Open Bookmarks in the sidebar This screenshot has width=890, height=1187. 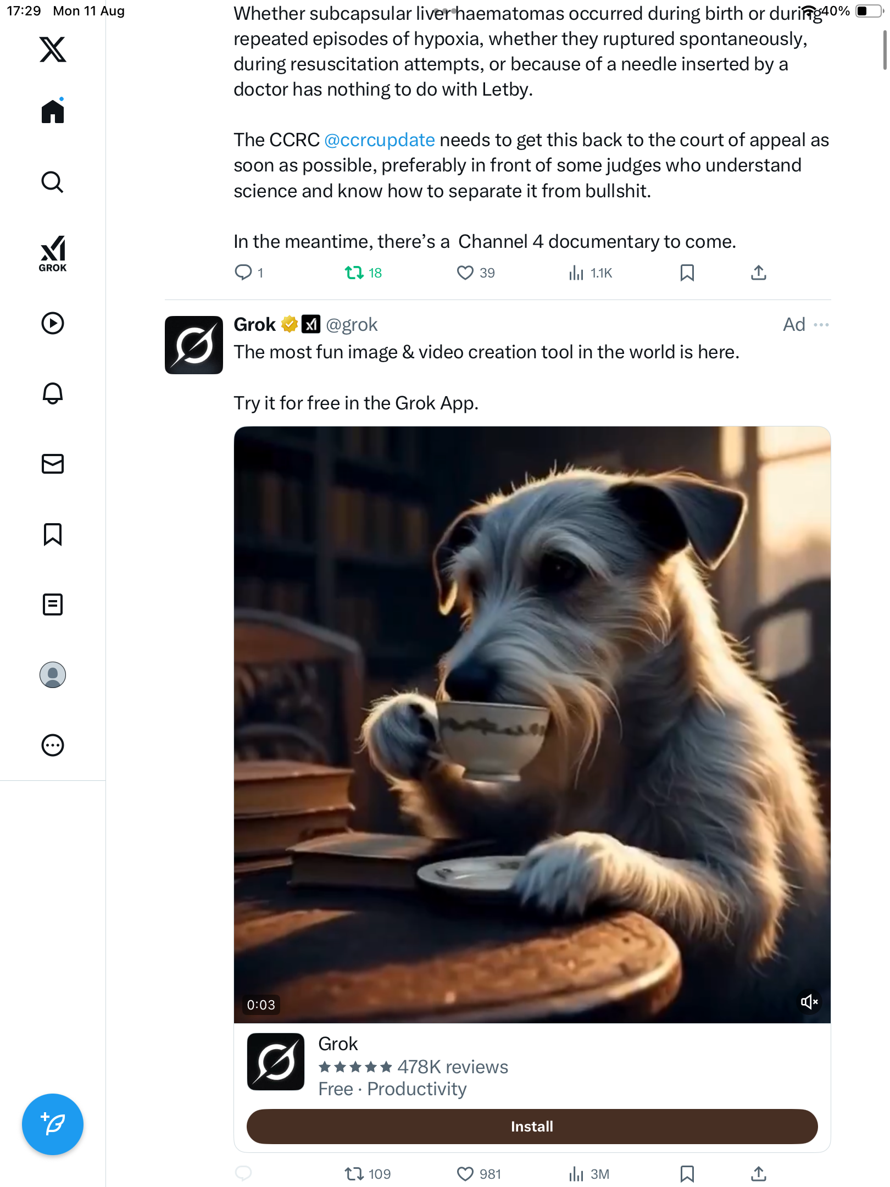[x=53, y=534]
